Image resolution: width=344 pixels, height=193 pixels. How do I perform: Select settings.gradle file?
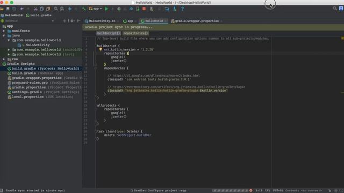[x=43, y=92]
